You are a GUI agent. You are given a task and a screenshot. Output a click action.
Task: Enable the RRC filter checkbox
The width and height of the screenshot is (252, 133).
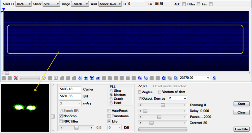(x=61, y=122)
